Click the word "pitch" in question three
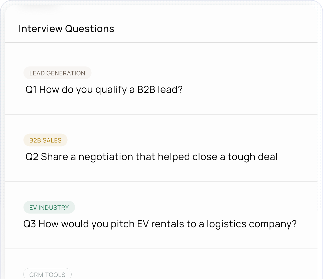Screen dimensions: 323x279 point(123,224)
